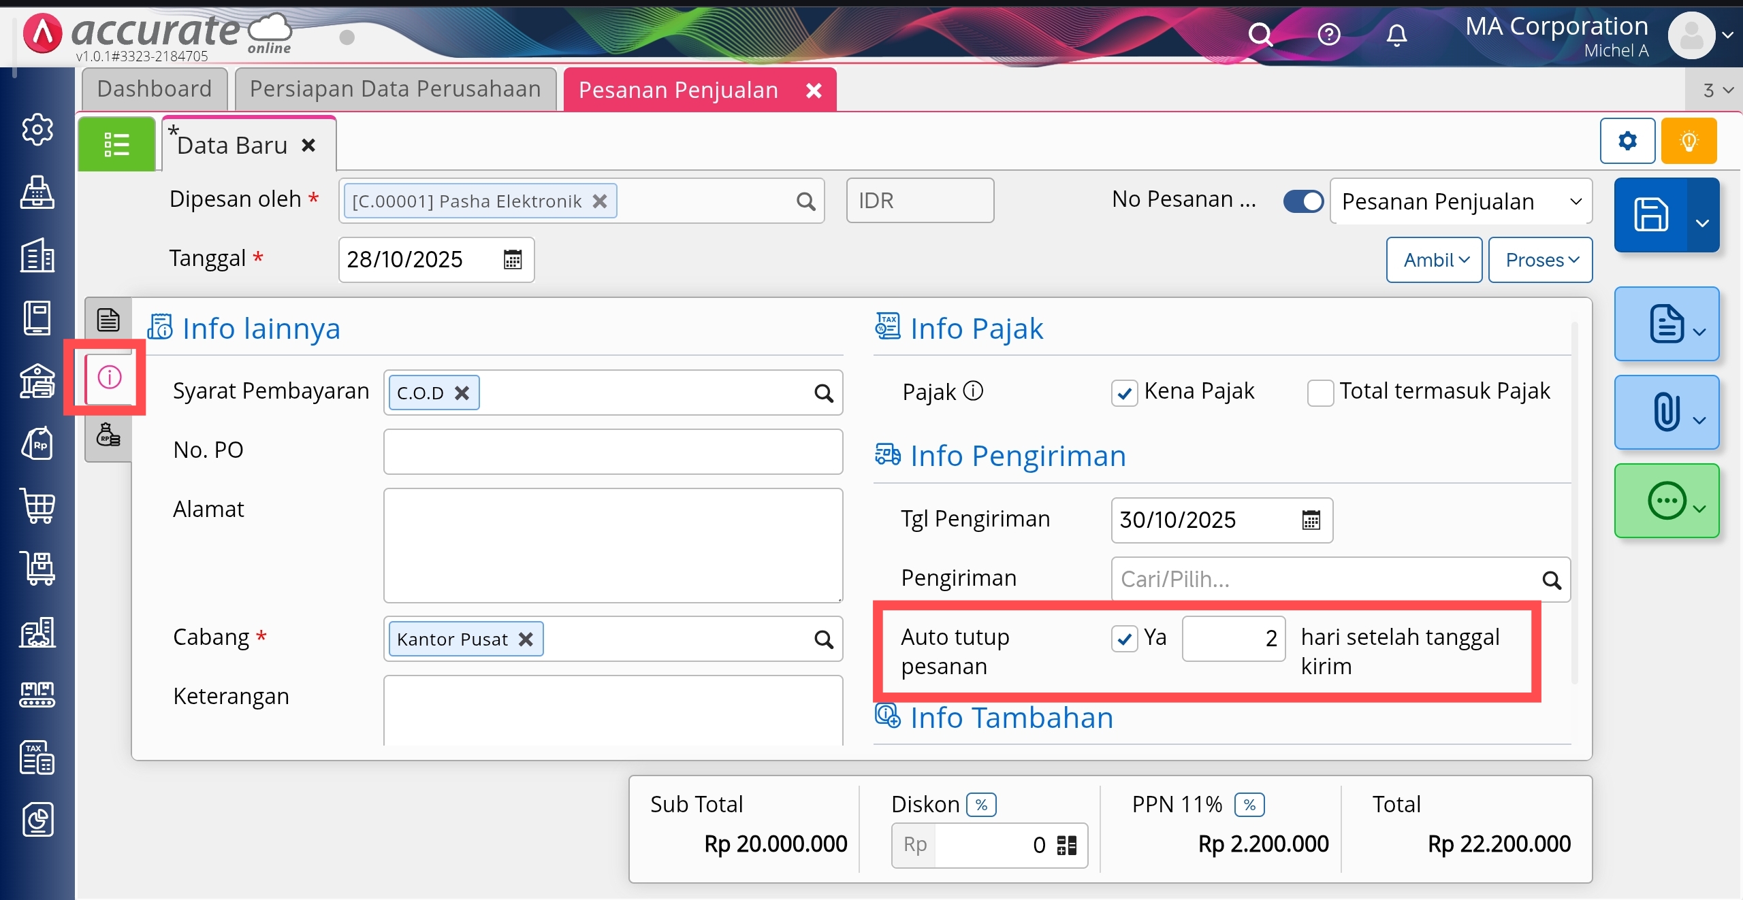This screenshot has height=900, width=1743.
Task: Click the right panel vertical scrollbar
Action: coord(1574,503)
